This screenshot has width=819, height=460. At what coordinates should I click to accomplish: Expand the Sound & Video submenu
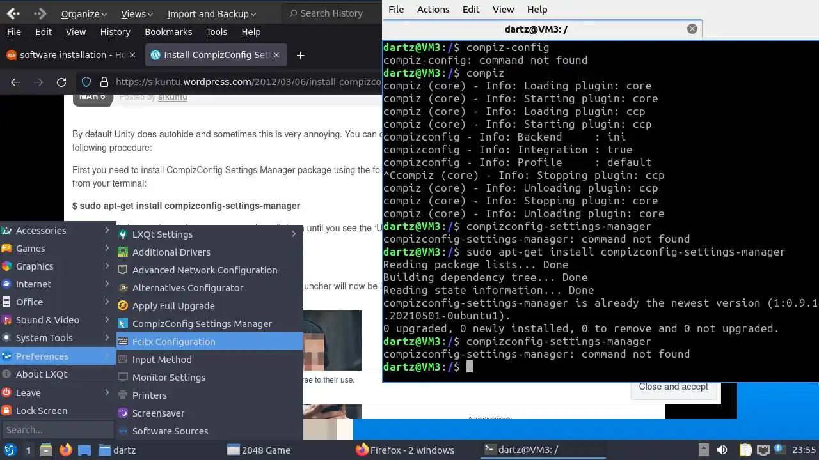click(x=58, y=320)
